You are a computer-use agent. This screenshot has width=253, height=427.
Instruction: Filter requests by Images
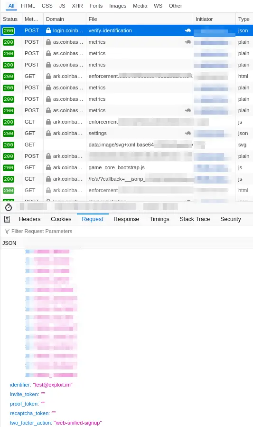point(118,6)
